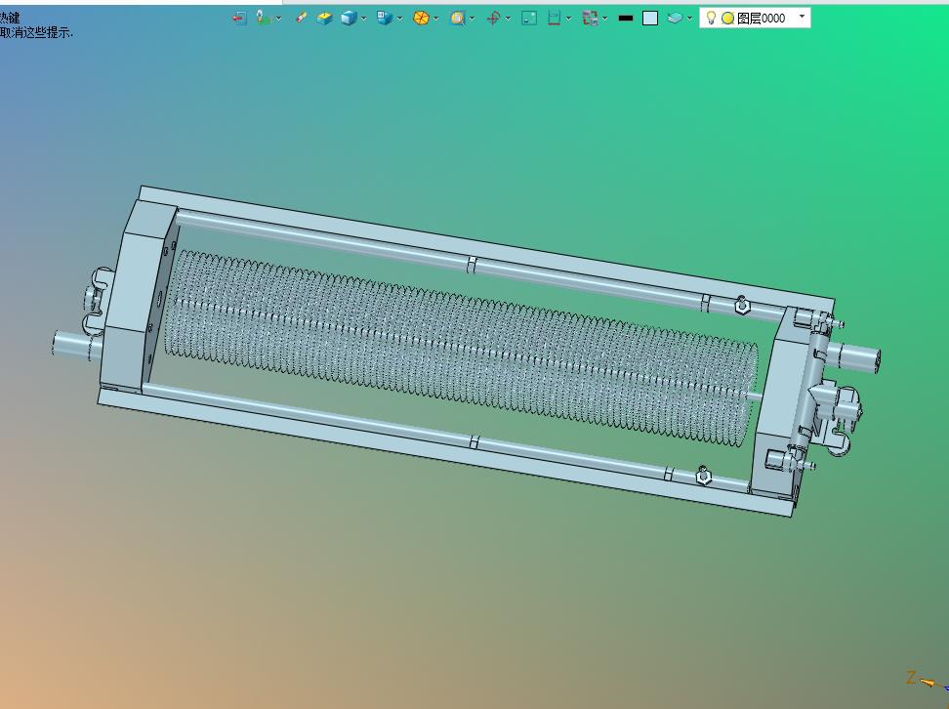Click the teal layer stack icon
This screenshot has width=949, height=709.
[675, 19]
